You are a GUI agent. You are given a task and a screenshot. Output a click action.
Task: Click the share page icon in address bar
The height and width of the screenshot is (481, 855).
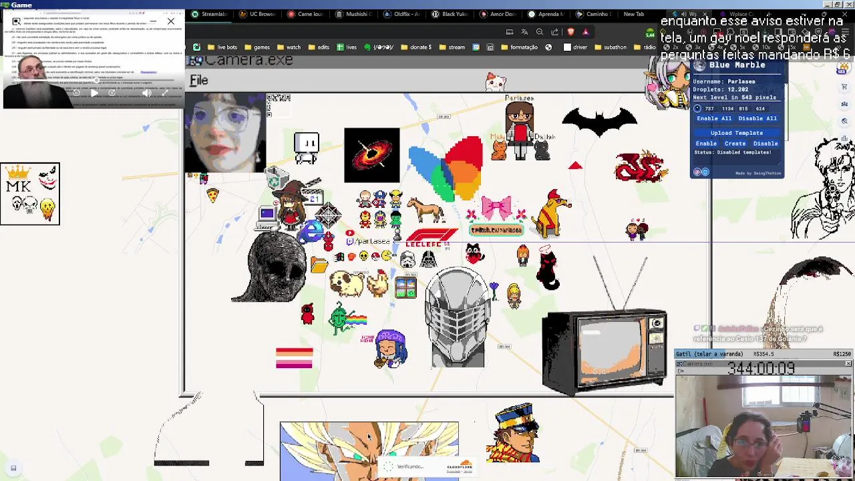pyautogui.click(x=555, y=31)
